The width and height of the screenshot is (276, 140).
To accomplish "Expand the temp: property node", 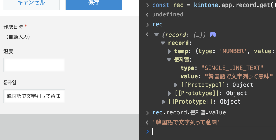I will 169,51.
